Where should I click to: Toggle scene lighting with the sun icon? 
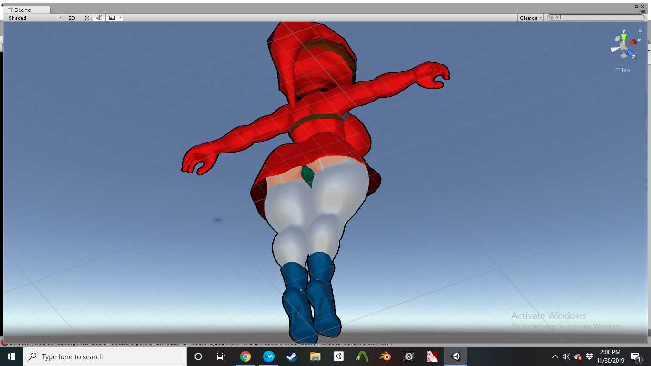tap(87, 18)
